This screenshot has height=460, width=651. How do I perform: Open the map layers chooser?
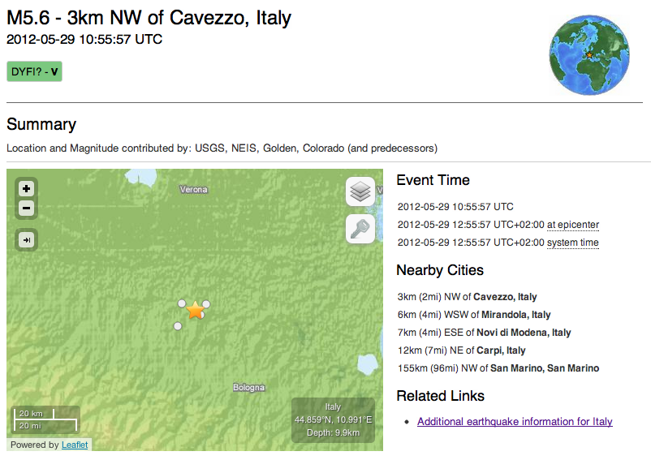tap(360, 192)
